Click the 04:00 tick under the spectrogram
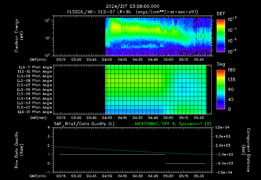 (107, 59)
